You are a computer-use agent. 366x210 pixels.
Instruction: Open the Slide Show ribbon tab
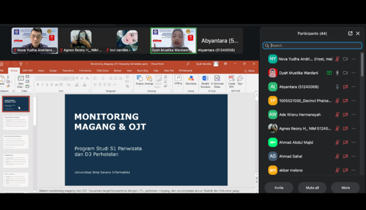point(102,70)
